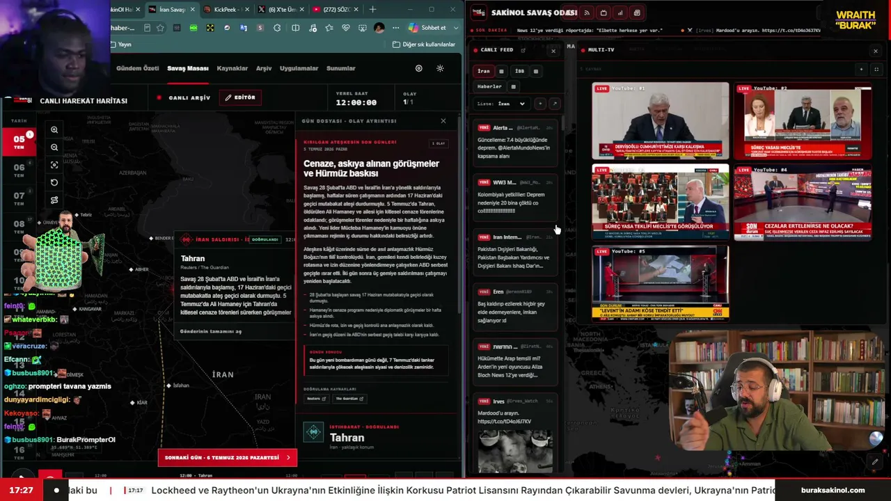
Task: Open the list in a new window arrow
Action: pyautogui.click(x=555, y=104)
